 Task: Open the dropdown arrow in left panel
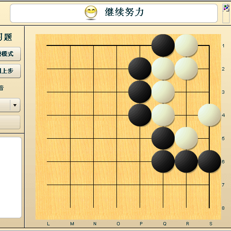tap(15, 105)
